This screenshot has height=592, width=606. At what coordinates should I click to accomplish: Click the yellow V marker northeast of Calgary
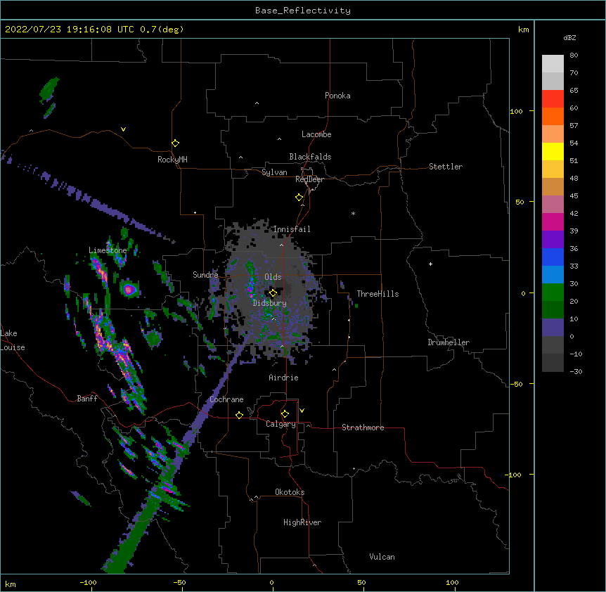[302, 411]
